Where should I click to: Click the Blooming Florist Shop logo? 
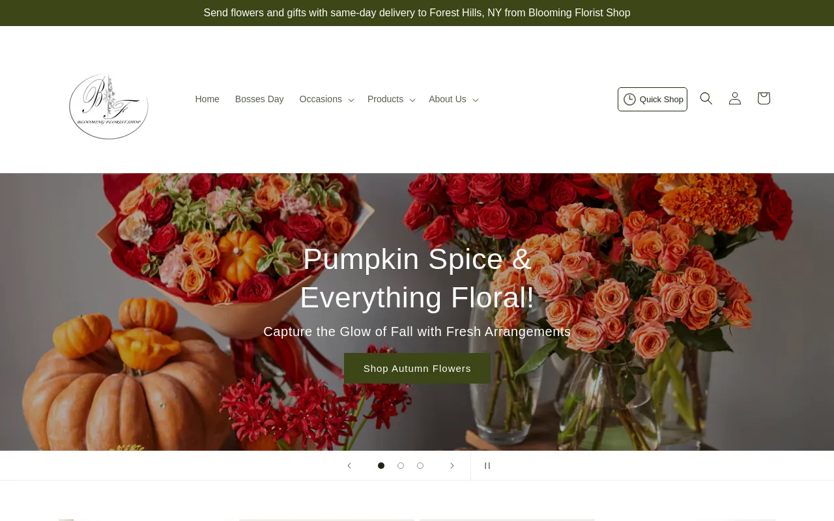point(109,106)
